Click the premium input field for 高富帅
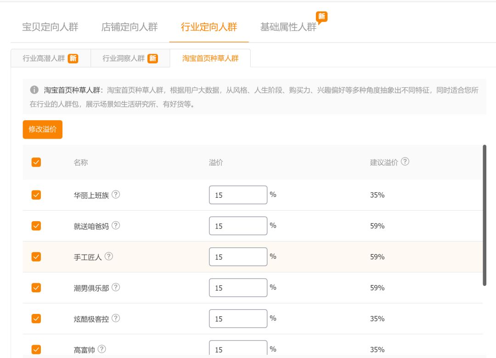The image size is (496, 358). pyautogui.click(x=237, y=349)
